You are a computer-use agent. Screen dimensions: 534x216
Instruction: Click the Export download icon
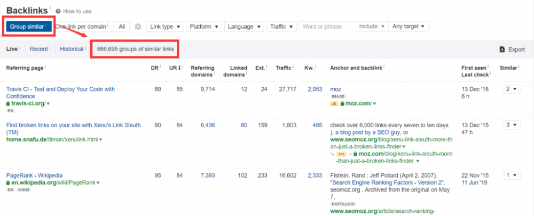point(502,49)
